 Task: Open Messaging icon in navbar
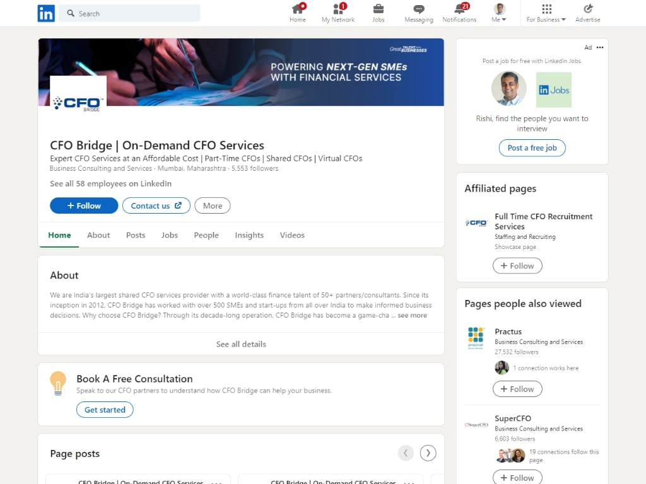pyautogui.click(x=418, y=9)
